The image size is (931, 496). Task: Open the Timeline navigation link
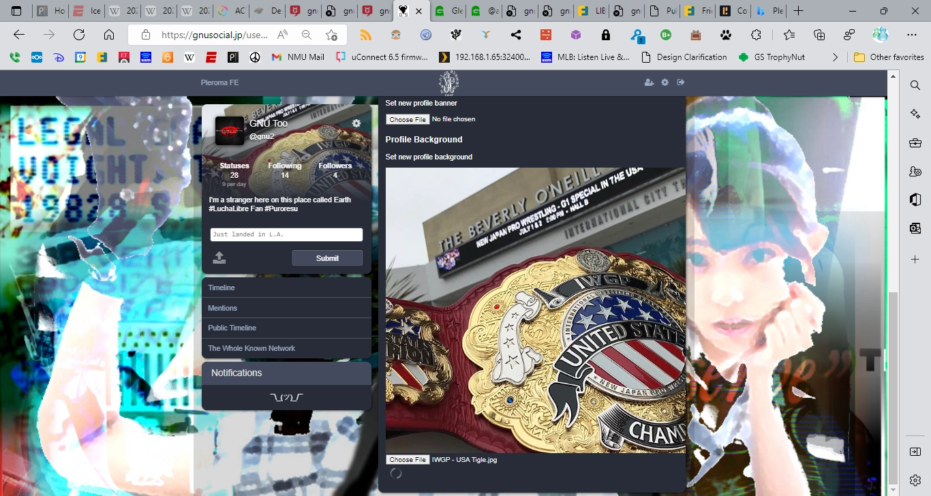(286, 288)
